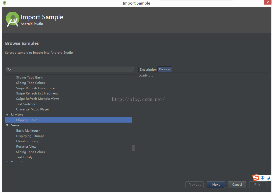Switch to the Preview tab
The width and height of the screenshot is (272, 193).
(x=165, y=69)
